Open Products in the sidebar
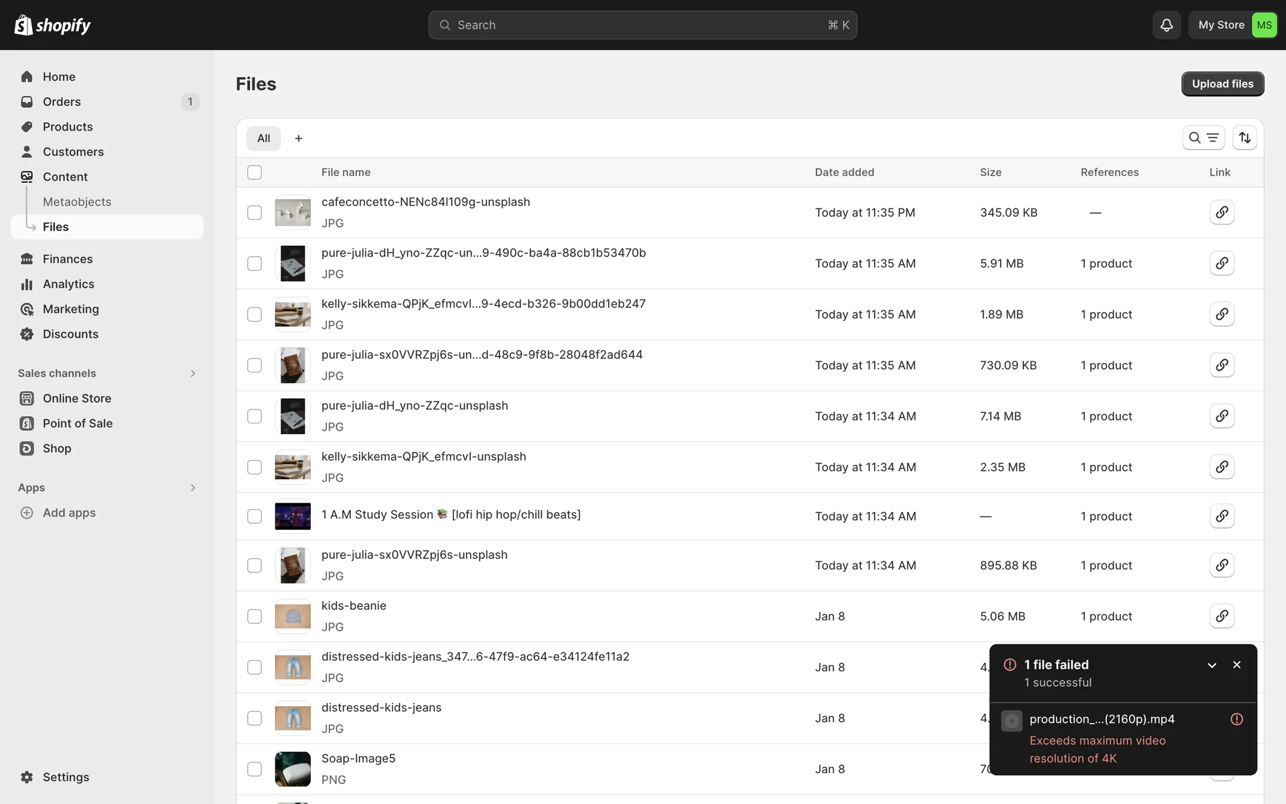Image resolution: width=1286 pixels, height=804 pixels. point(68,127)
